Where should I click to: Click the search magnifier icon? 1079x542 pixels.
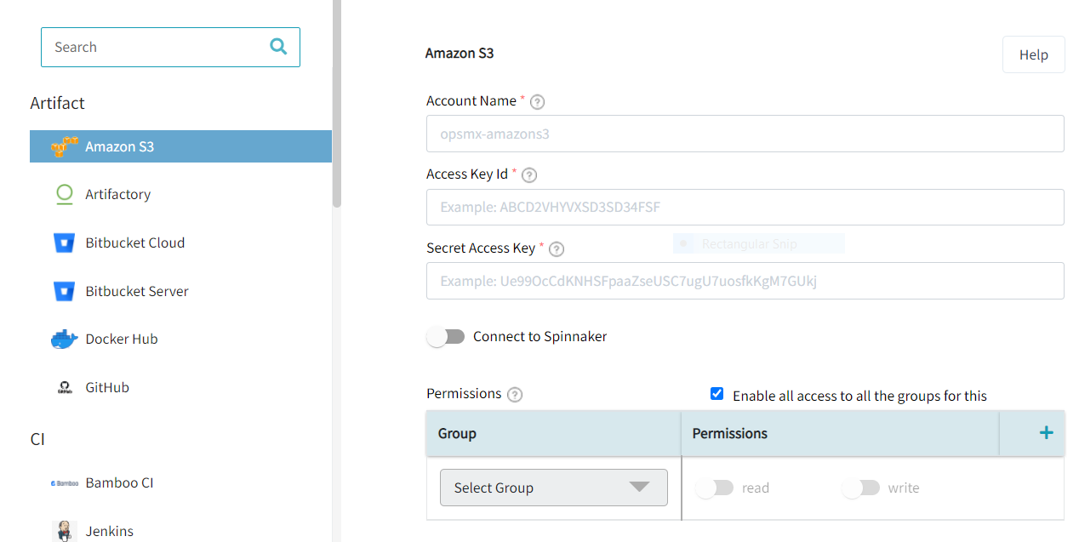pyautogui.click(x=277, y=46)
